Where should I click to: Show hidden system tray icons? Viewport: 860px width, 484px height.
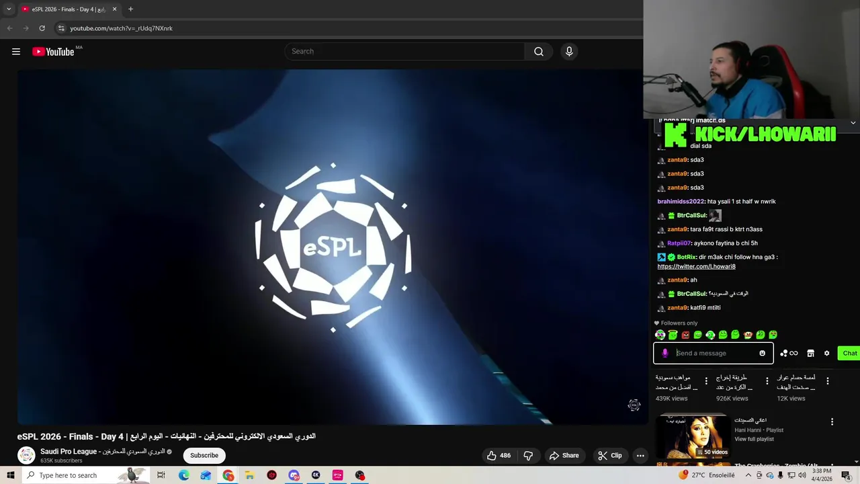(748, 475)
